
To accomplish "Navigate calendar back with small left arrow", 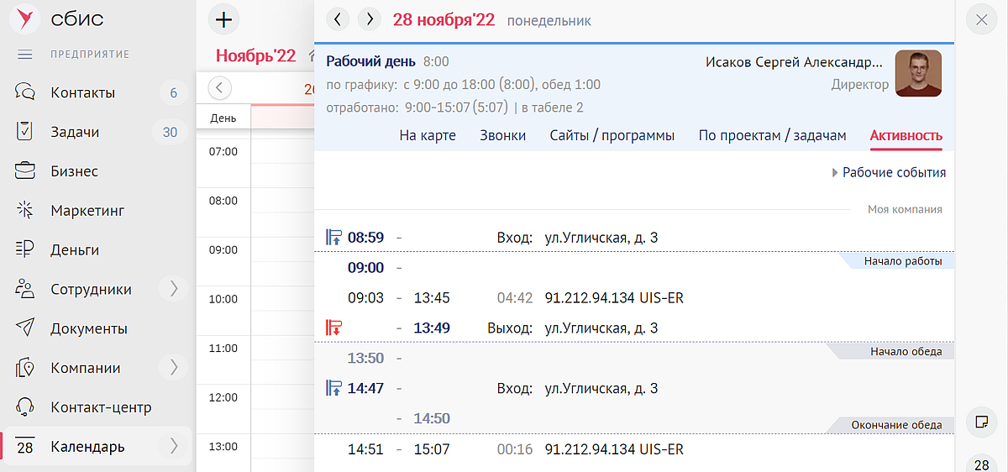I will click(x=219, y=87).
